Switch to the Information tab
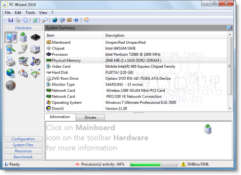 [60, 117]
